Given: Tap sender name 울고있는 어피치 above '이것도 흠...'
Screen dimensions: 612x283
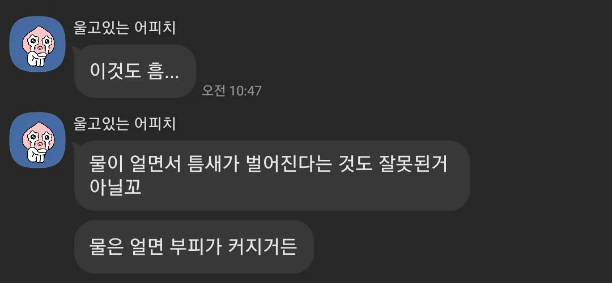Looking at the screenshot, I should [x=125, y=28].
